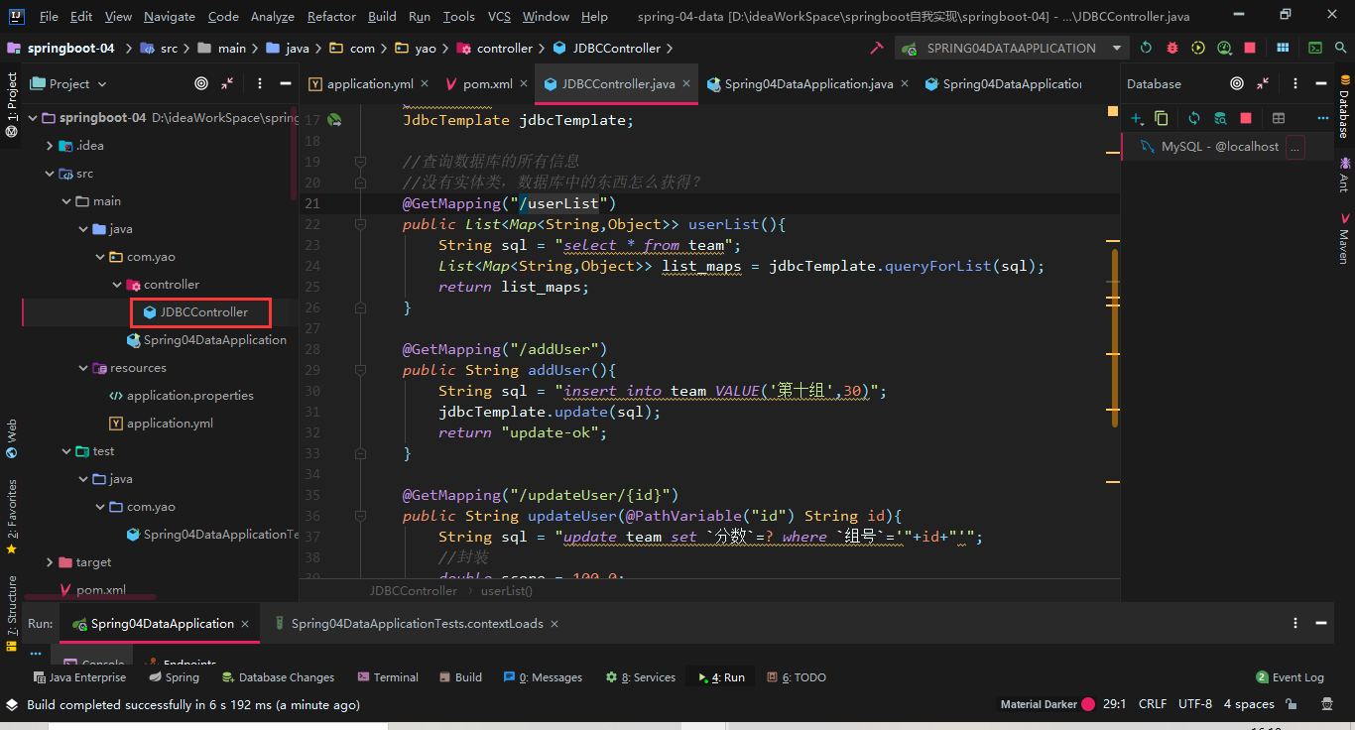Toggle the 1: Project side tool button
1355x730 pixels.
[12, 105]
